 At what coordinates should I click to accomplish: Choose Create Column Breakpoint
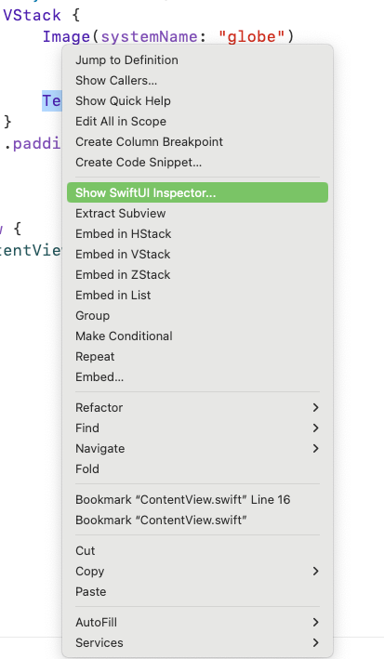click(x=197, y=141)
